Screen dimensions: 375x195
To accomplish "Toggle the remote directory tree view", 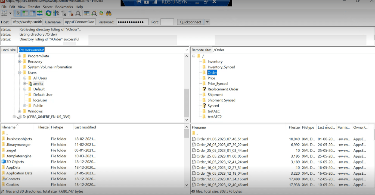I will point(33,13).
